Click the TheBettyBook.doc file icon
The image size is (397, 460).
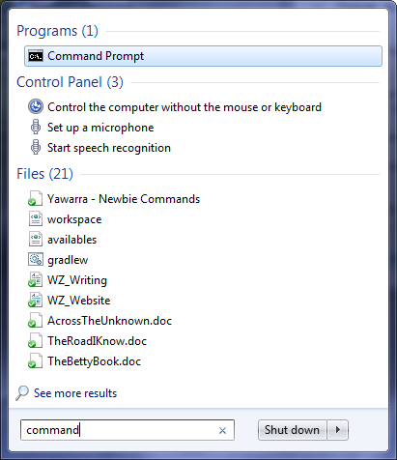(36, 360)
